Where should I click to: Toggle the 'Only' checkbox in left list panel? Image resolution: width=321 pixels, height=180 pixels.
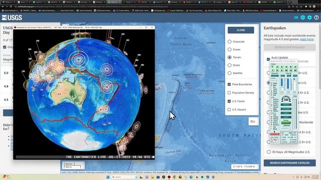click(5, 47)
